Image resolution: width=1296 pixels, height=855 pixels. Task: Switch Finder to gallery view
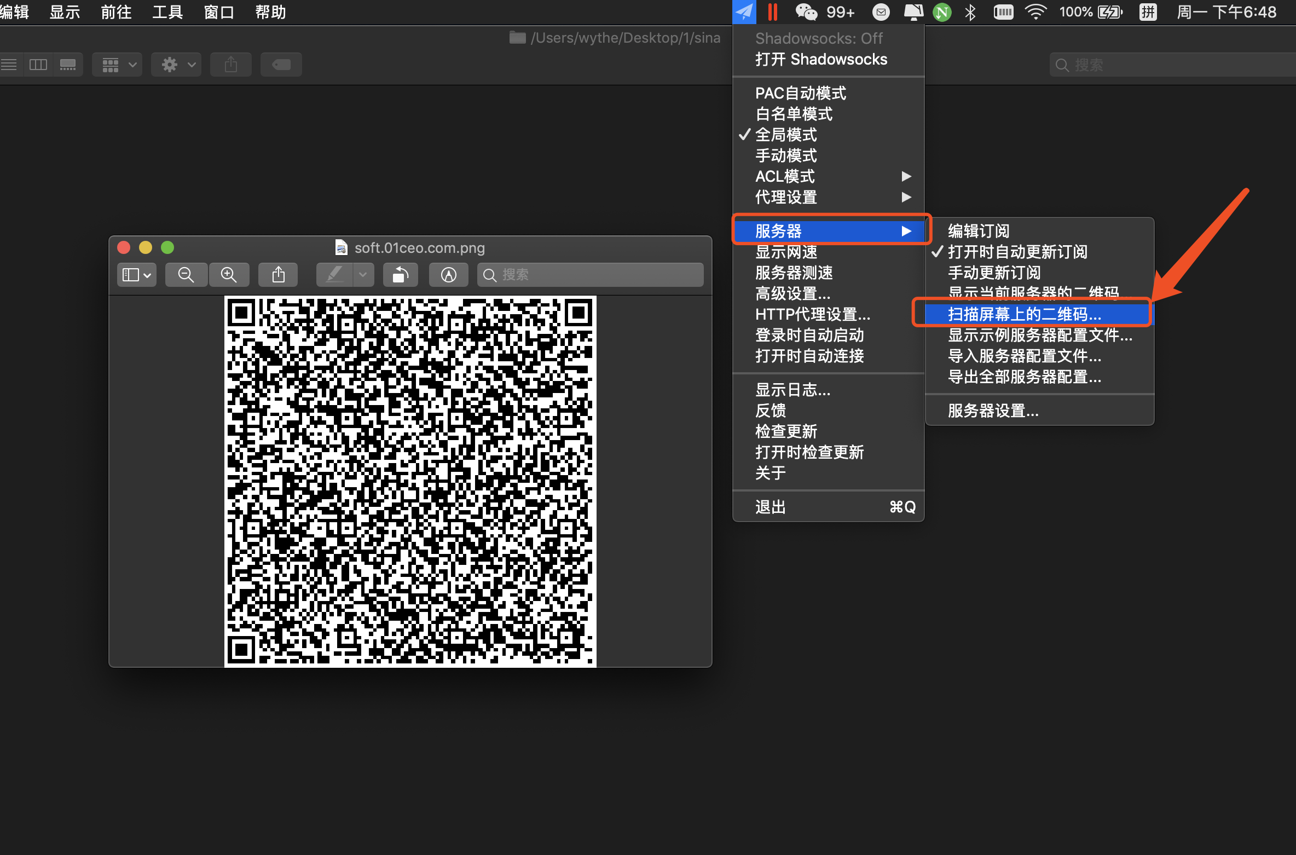68,65
